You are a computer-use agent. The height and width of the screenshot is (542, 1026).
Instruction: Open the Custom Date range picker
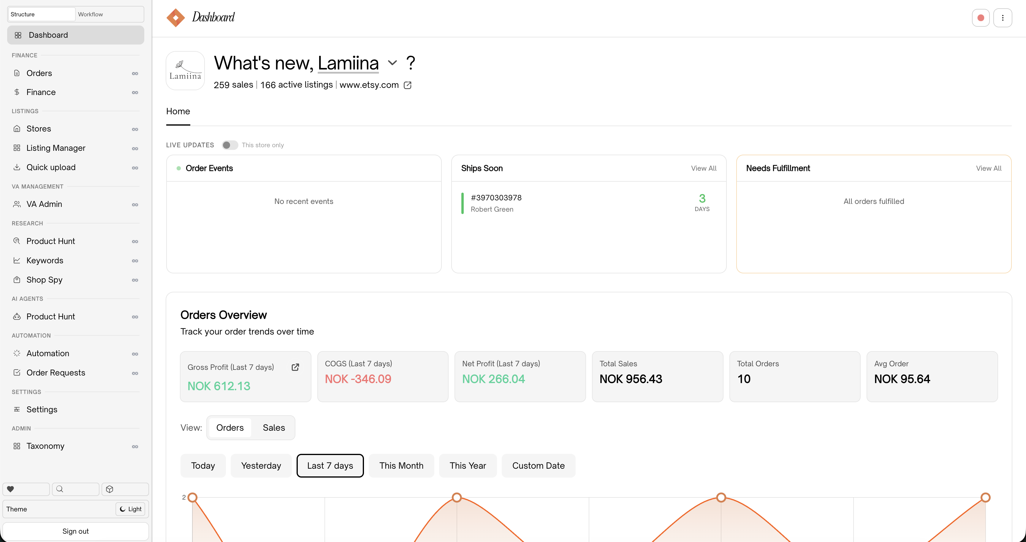[x=538, y=465]
